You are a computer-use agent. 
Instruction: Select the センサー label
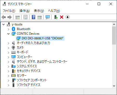click(x=21, y=76)
